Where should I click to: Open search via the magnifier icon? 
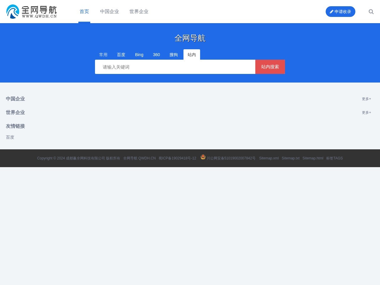pyautogui.click(x=371, y=12)
